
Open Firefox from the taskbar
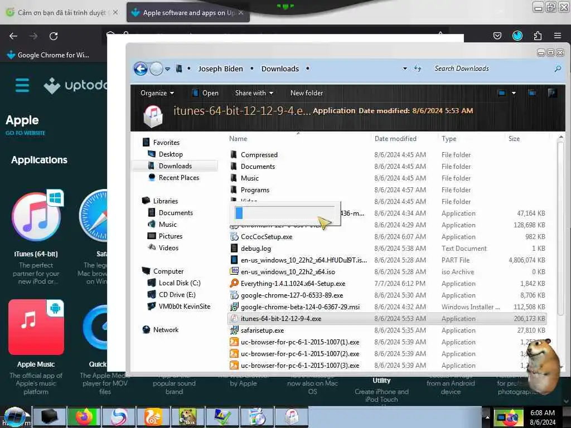pyautogui.click(x=84, y=417)
